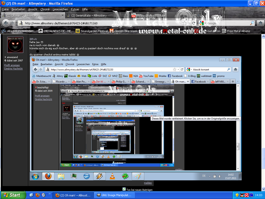Image resolution: width=265 pixels, height=199 pixels.
Task: Open Profil anzeigen link
Action: pos(12,65)
